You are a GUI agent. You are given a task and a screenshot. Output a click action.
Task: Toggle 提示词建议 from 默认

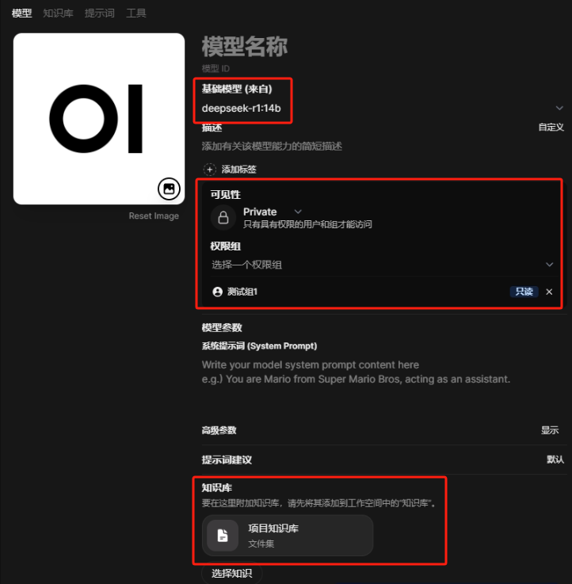click(x=555, y=460)
